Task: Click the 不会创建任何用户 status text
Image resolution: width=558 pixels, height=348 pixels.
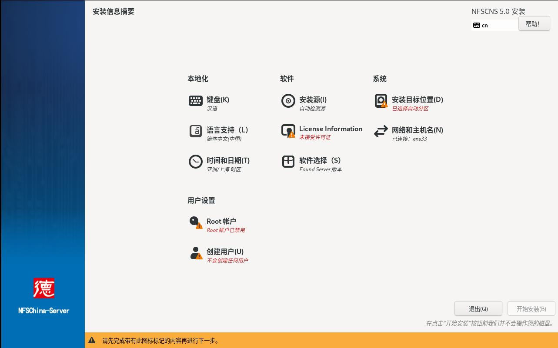Action: tap(227, 261)
